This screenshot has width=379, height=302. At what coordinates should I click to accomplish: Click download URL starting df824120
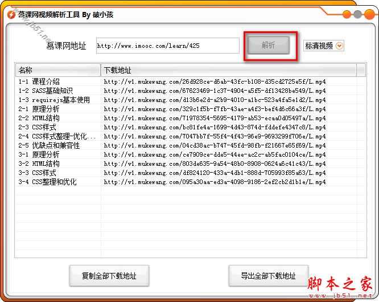215,173
